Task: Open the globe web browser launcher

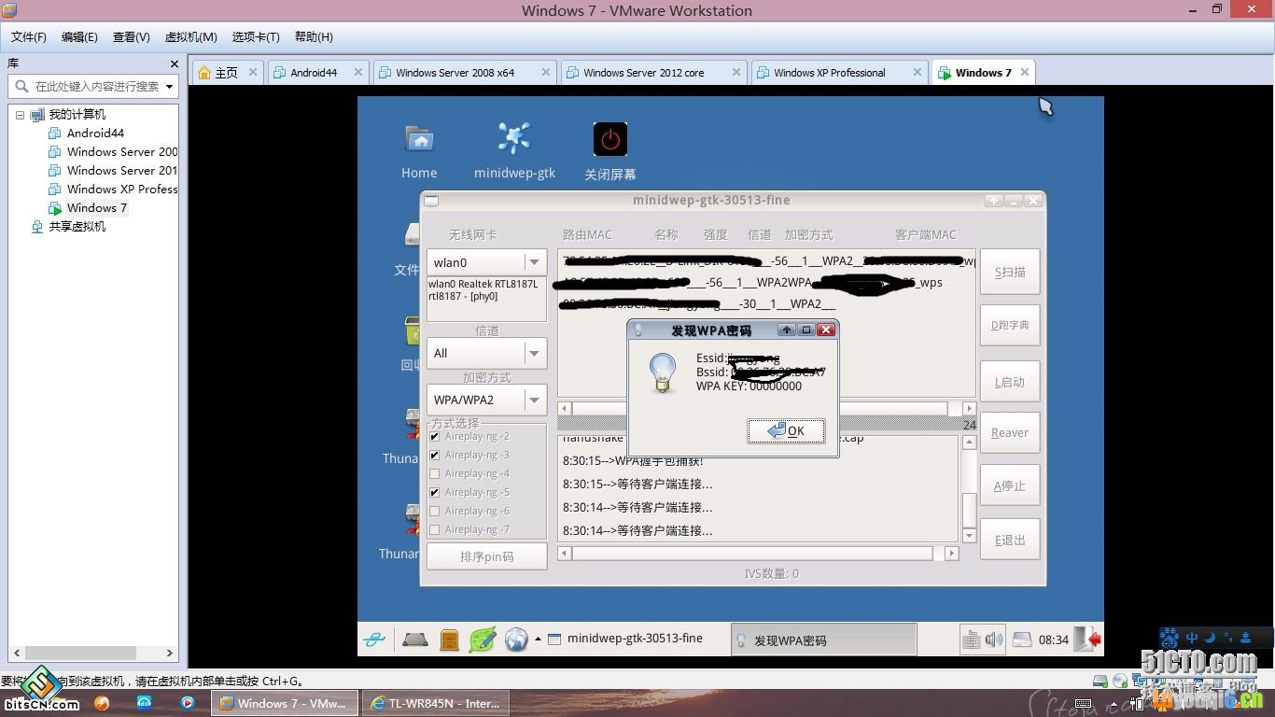Action: pos(516,640)
